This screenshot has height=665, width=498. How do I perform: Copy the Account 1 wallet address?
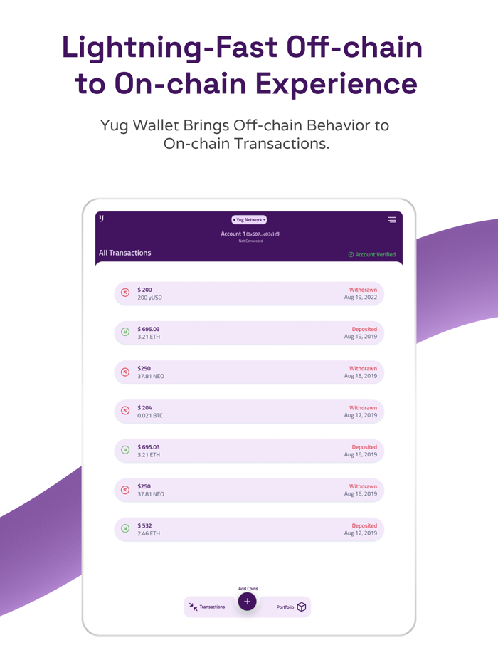(277, 235)
